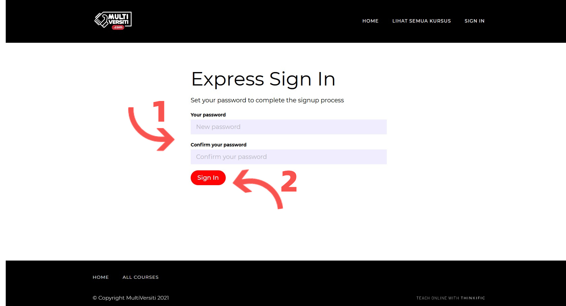Viewport: 566px width, 306px height.
Task: Click the Copyright MultiVersiti 2021 text
Action: pos(131,298)
